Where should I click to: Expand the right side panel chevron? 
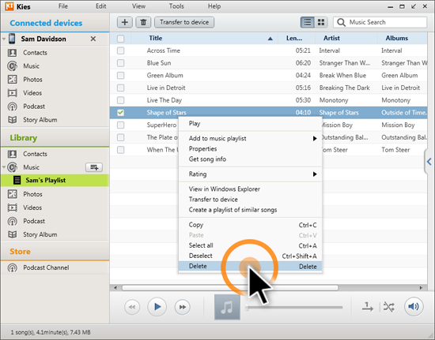coord(429,162)
